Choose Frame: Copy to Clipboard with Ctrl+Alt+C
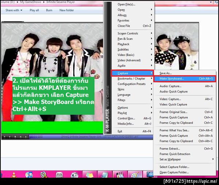 pyautogui.click(x=185, y=141)
